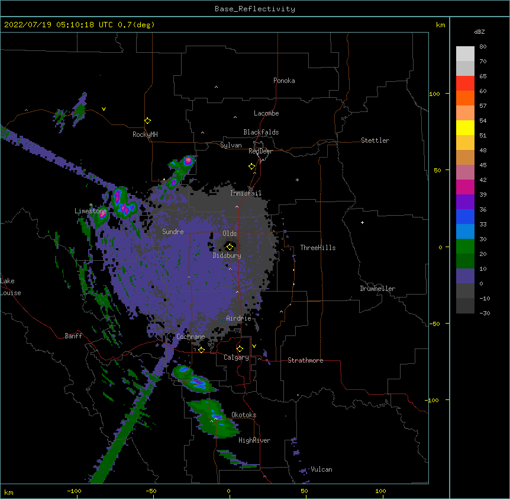Viewport: 510px width, 499px height.
Task: Click the -50 label on the right axis
Action: [x=434, y=324]
